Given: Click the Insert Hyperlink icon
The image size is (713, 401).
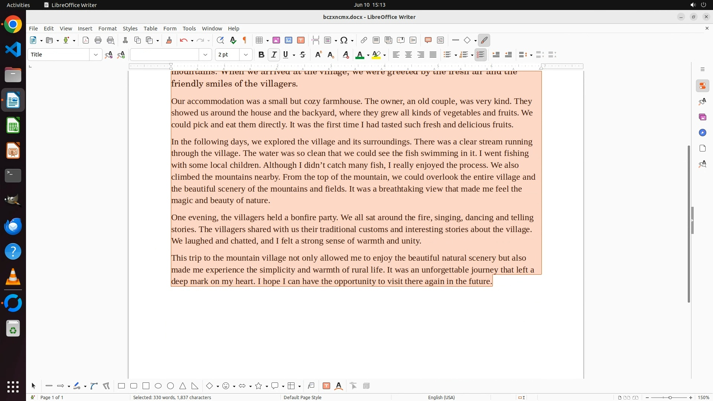Looking at the screenshot, I should [364, 40].
